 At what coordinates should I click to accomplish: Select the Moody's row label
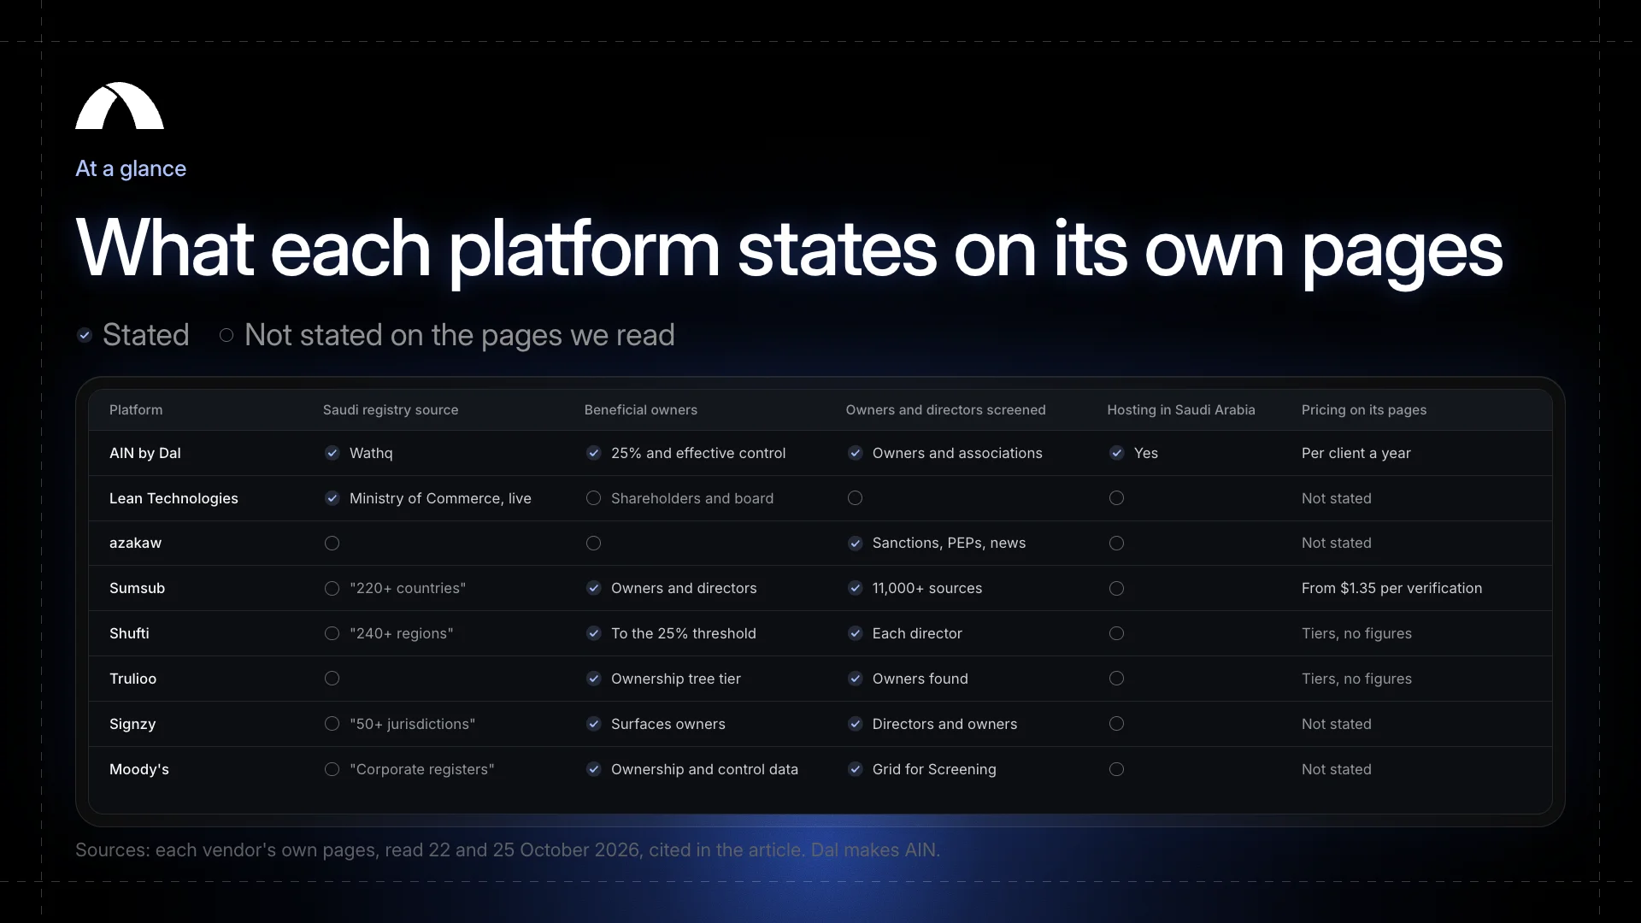coord(139,769)
